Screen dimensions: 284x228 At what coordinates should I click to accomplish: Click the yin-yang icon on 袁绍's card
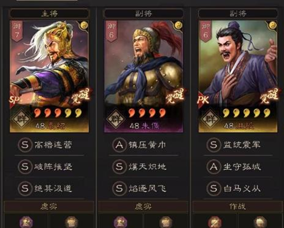(x=84, y=25)
